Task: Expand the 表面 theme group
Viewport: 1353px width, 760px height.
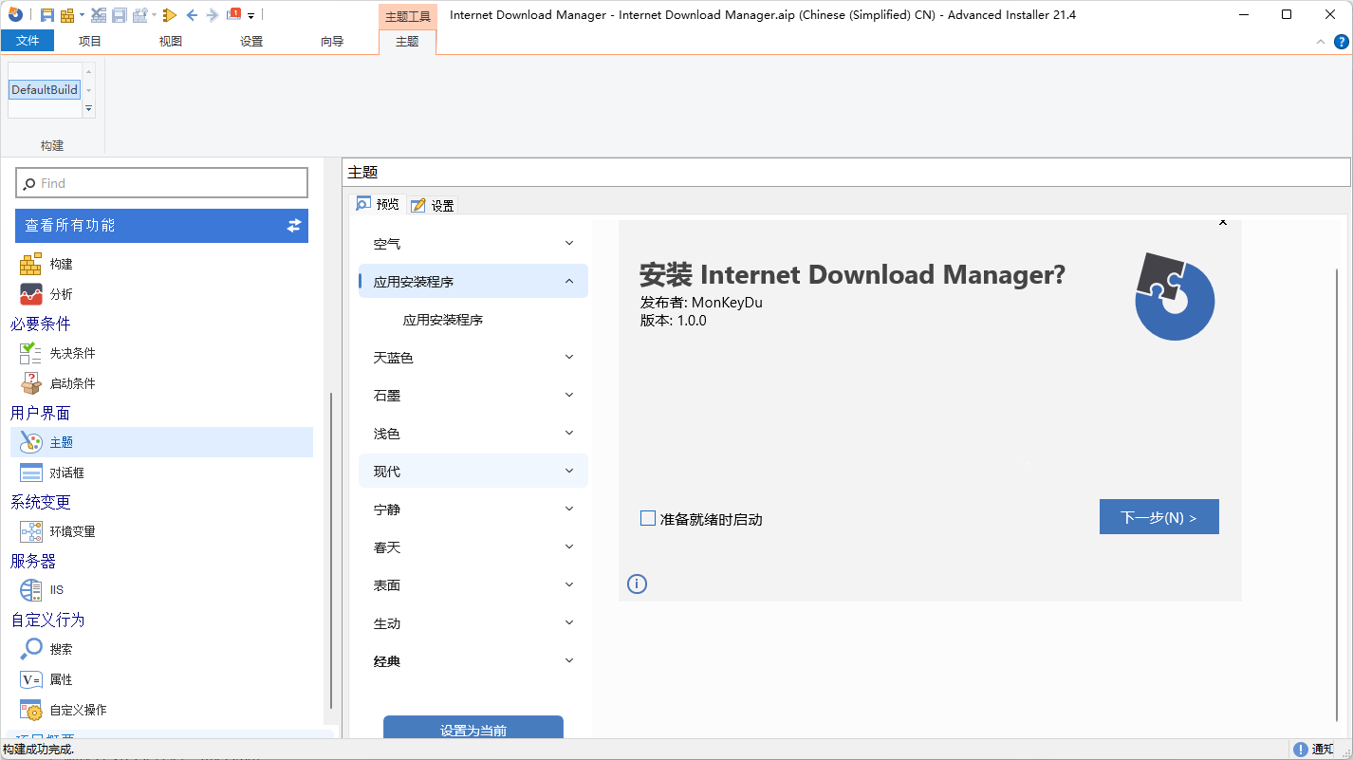Action: pyautogui.click(x=569, y=584)
